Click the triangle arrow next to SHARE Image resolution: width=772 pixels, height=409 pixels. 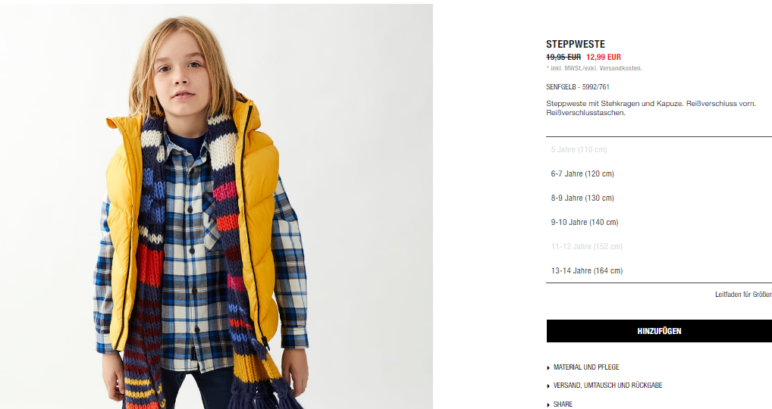pos(548,404)
